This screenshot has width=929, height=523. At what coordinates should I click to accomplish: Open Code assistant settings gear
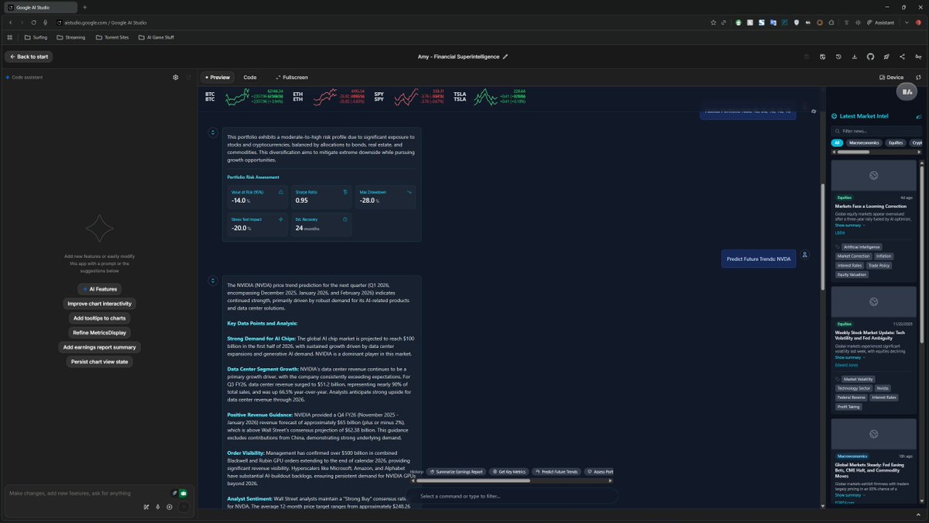coord(176,77)
